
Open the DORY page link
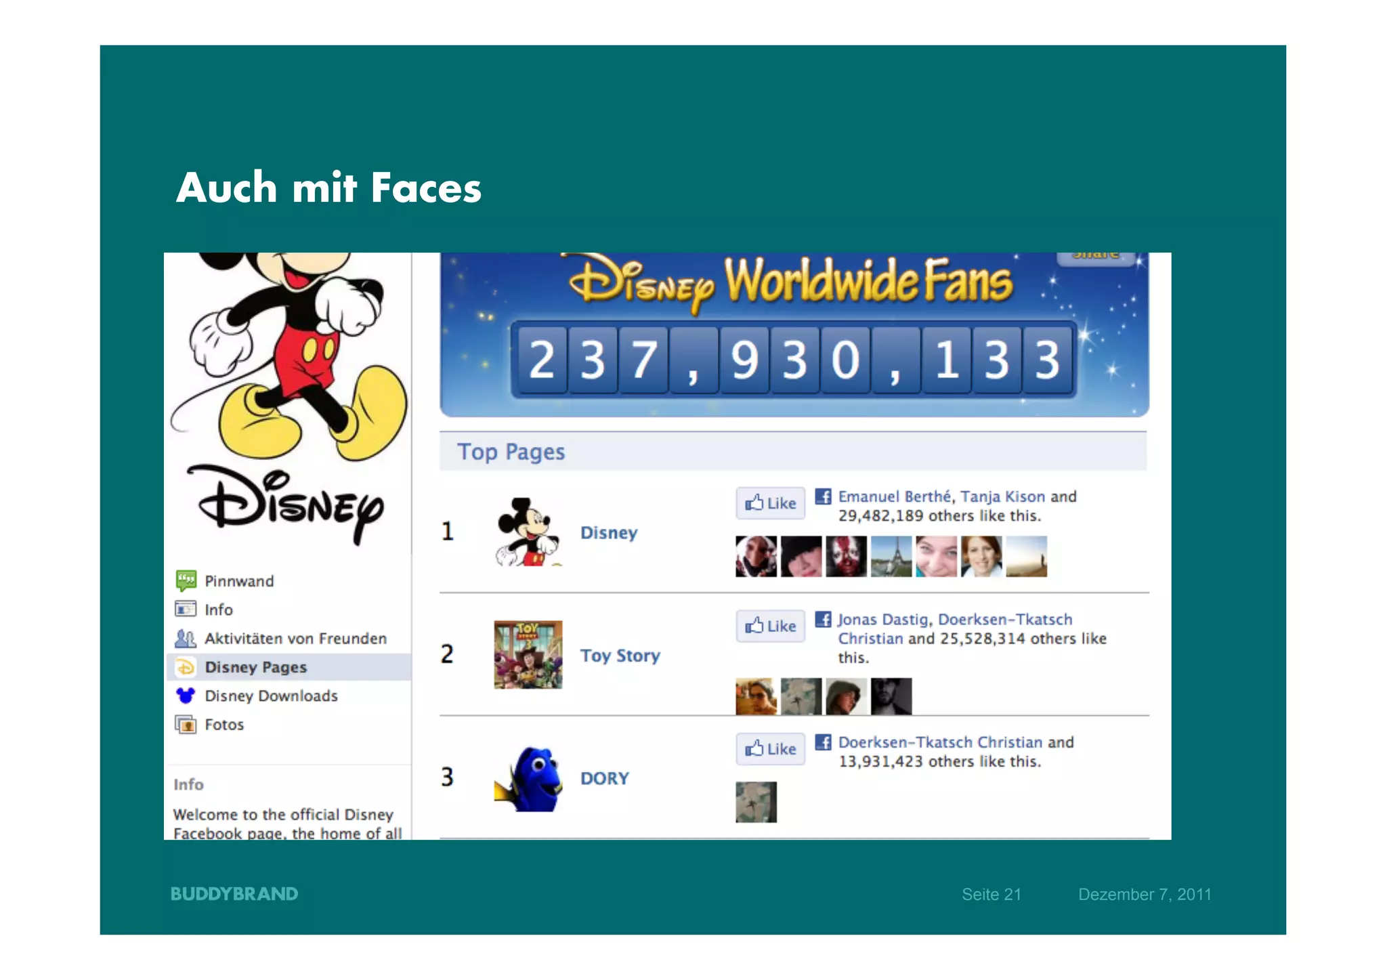point(605,778)
